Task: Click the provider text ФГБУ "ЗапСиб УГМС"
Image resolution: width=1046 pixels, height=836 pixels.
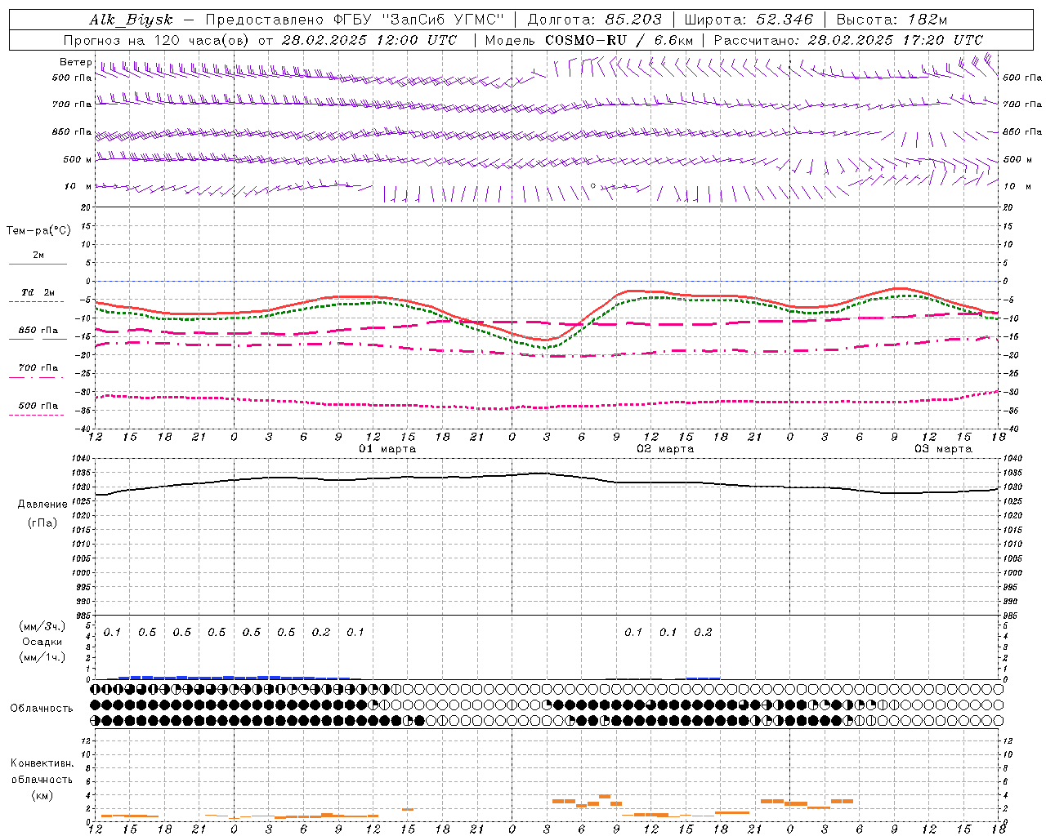Action: (418, 20)
